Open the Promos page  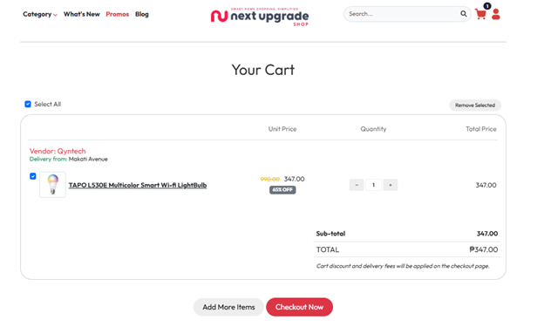[x=118, y=14]
